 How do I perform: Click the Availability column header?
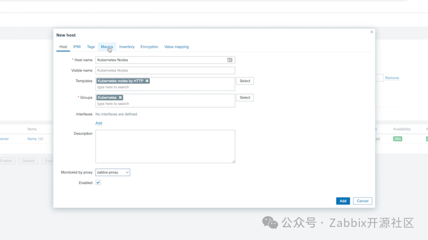point(401,129)
